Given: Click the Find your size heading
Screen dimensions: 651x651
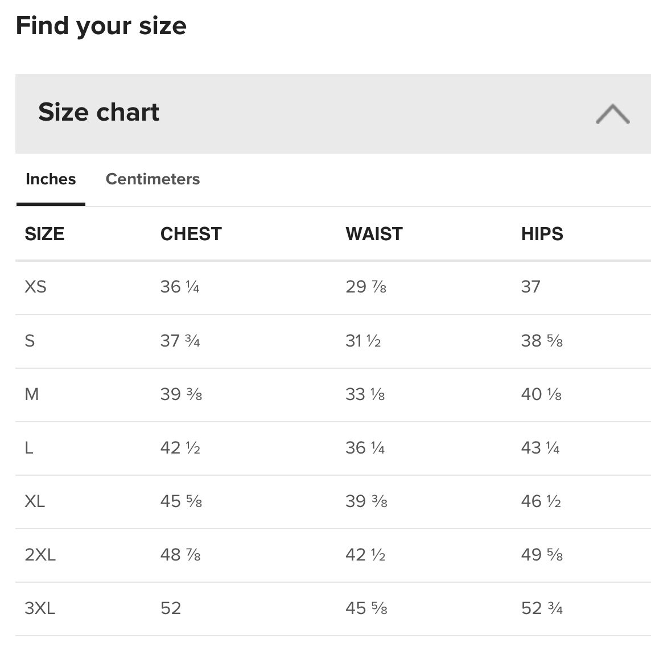Looking at the screenshot, I should (x=101, y=26).
